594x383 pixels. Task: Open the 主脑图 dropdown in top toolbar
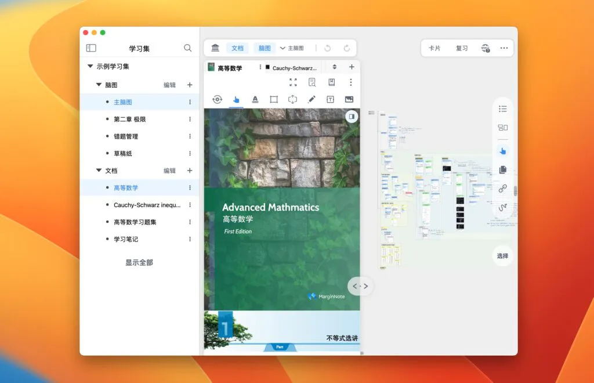(x=292, y=48)
